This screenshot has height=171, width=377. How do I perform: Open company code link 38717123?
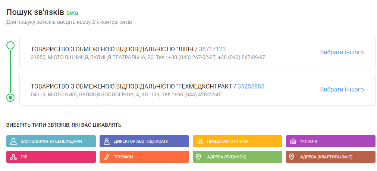[212, 49]
